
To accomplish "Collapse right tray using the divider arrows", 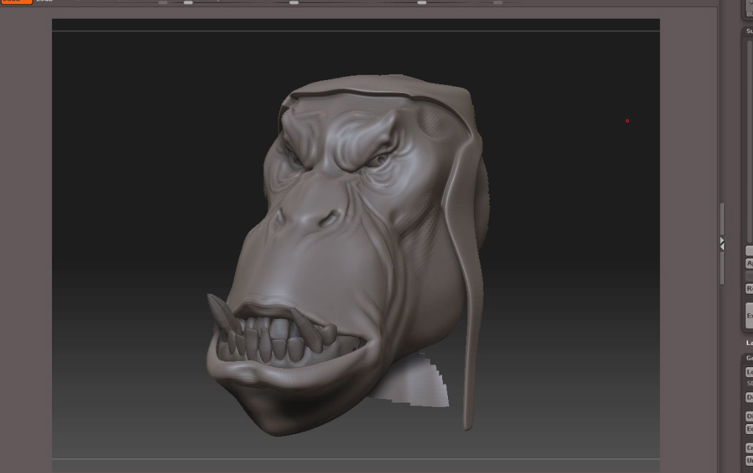I will point(721,243).
